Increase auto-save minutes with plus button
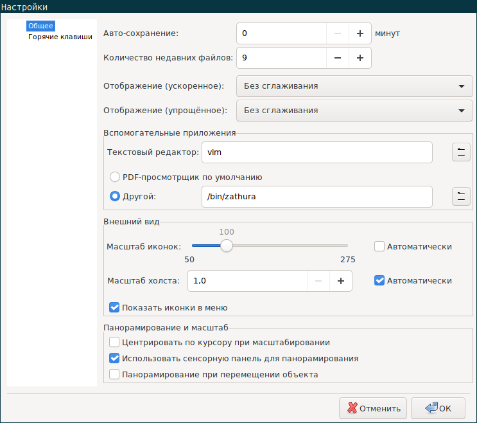Image resolution: width=477 pixels, height=423 pixels. pos(360,33)
